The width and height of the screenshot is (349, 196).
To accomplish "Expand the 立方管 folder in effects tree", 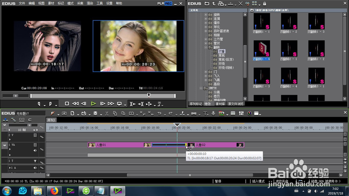I will (206, 39).
